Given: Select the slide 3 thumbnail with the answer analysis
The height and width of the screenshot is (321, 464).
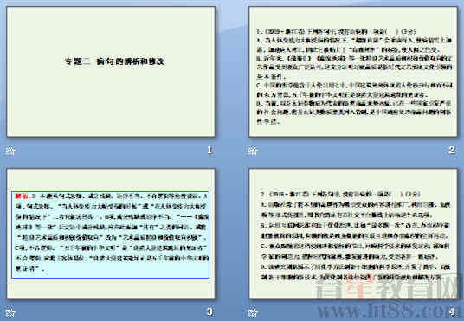Looking at the screenshot, I should [x=111, y=234].
